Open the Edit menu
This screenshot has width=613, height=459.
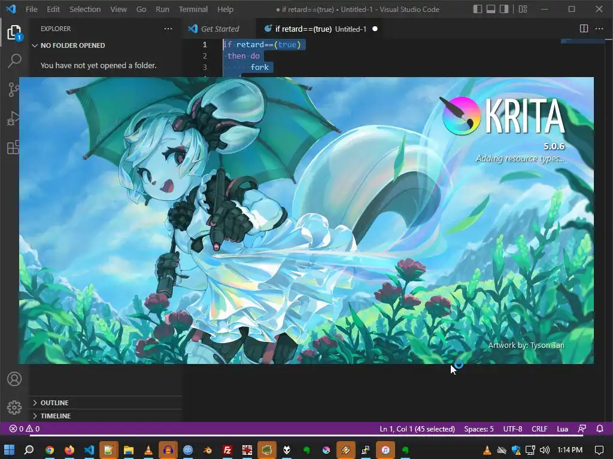coord(53,9)
